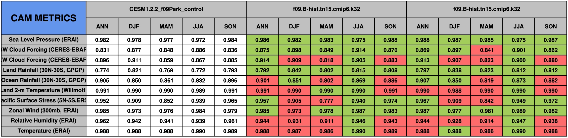Click the white cell showing 0.774

[102, 70]
